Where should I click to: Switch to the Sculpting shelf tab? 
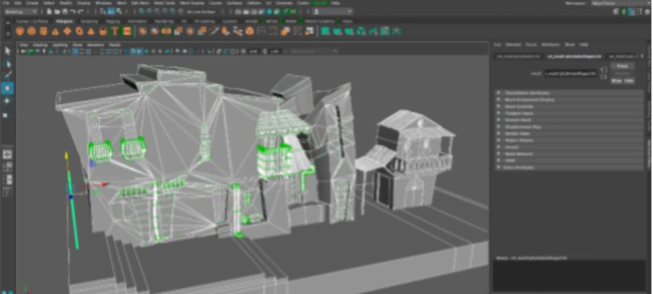click(89, 22)
